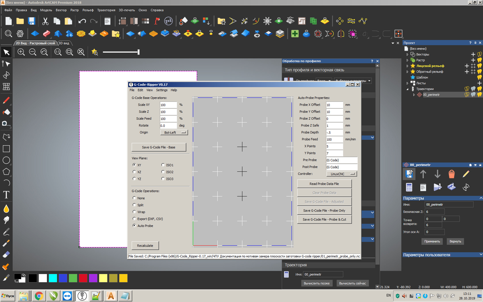Expand the Параметры пользователя section
The image size is (483, 302).
coord(481,255)
